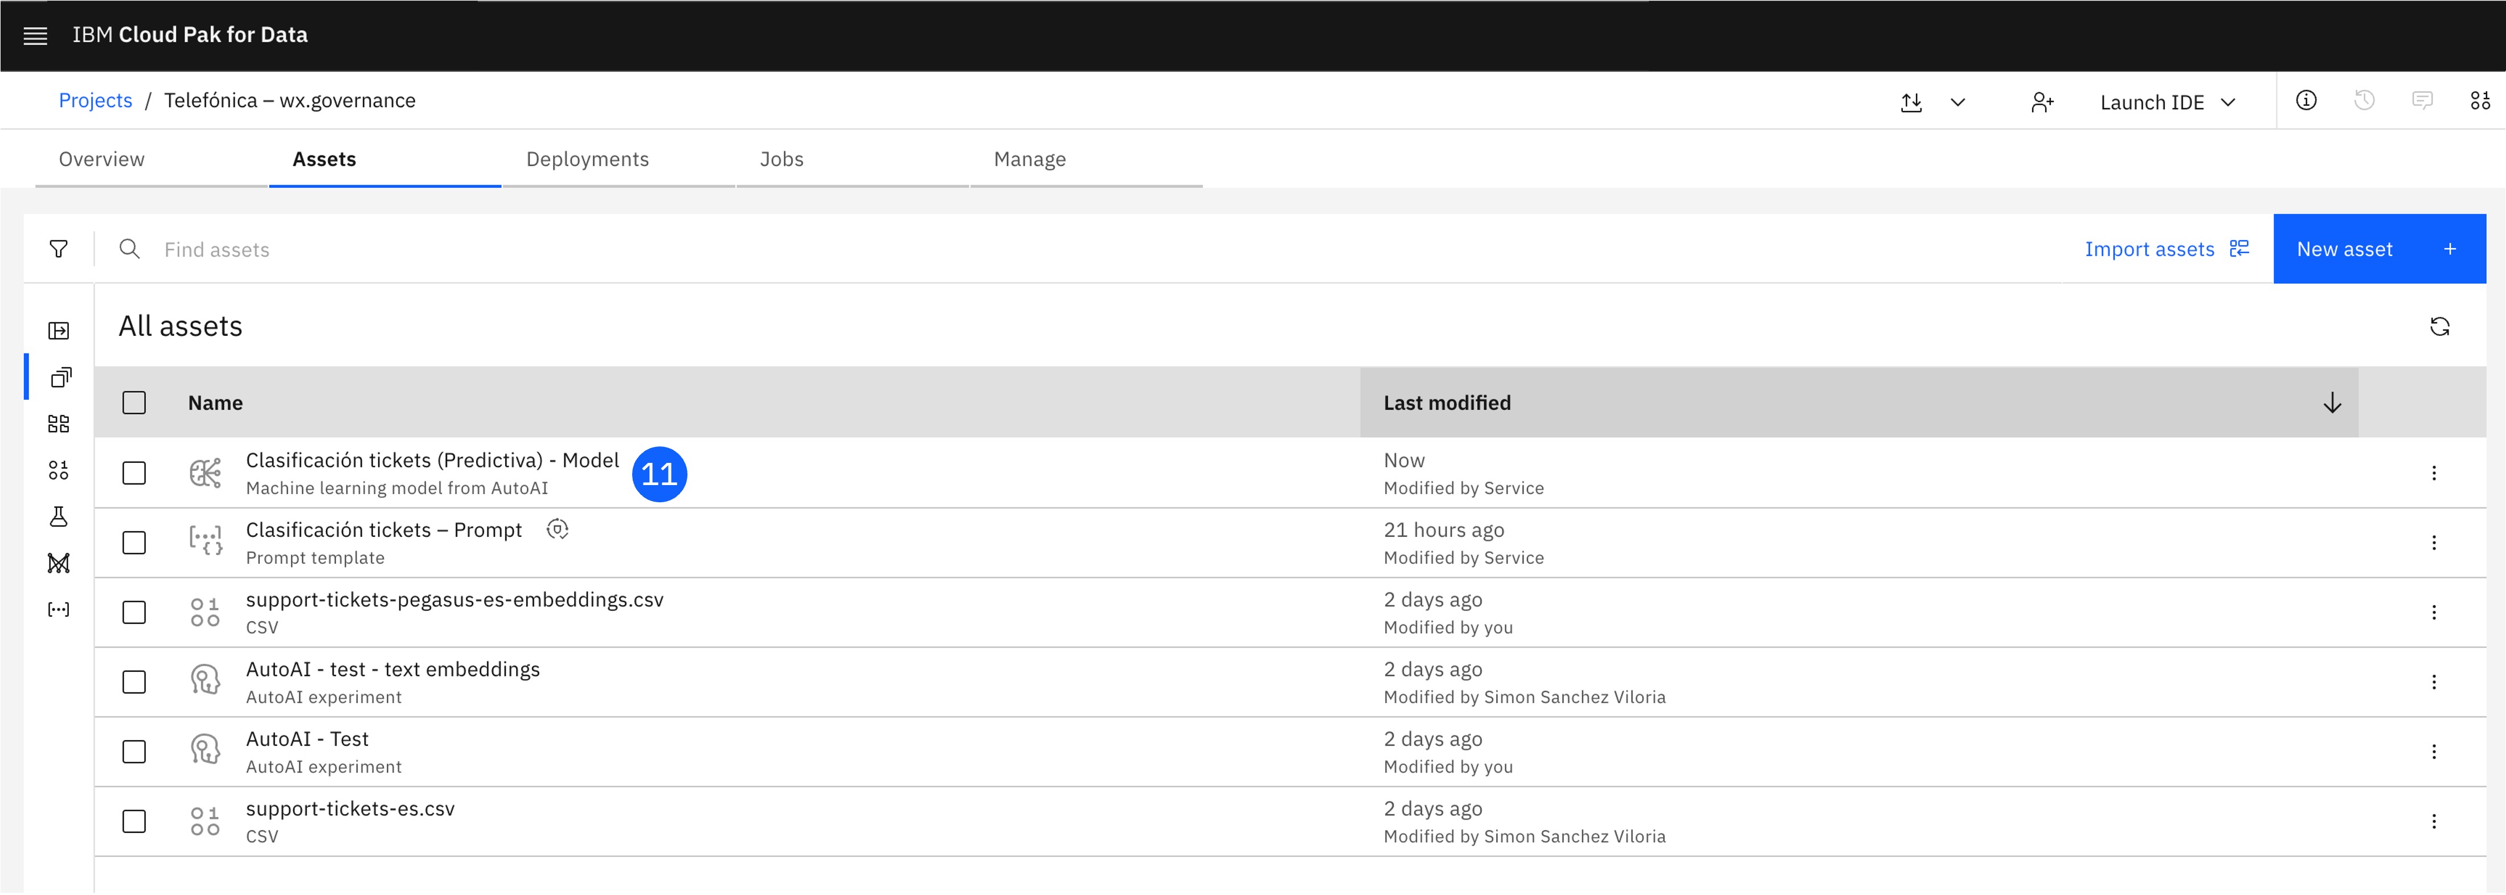
Task: Click the search magnifier icon
Action: 129,249
